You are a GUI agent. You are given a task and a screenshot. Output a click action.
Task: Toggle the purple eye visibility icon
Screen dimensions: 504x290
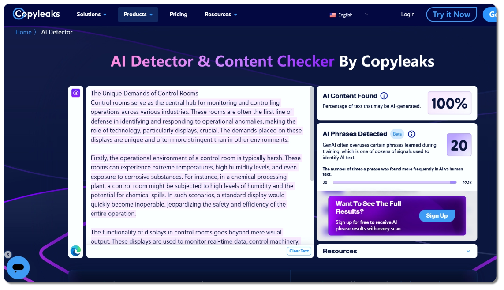pos(76,93)
